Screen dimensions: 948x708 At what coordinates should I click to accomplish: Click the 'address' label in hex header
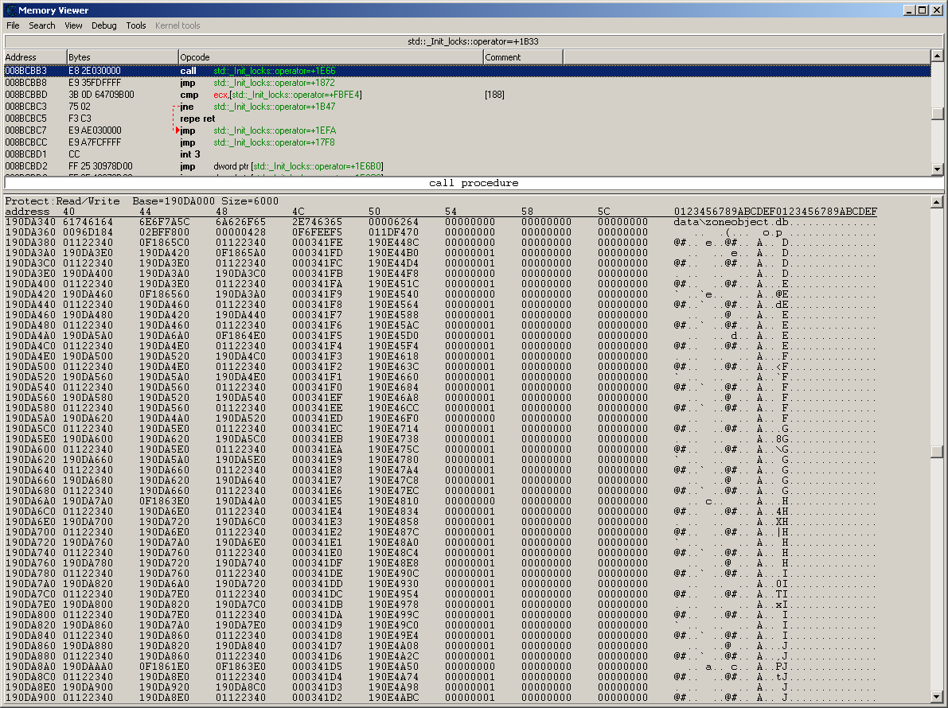tap(27, 212)
